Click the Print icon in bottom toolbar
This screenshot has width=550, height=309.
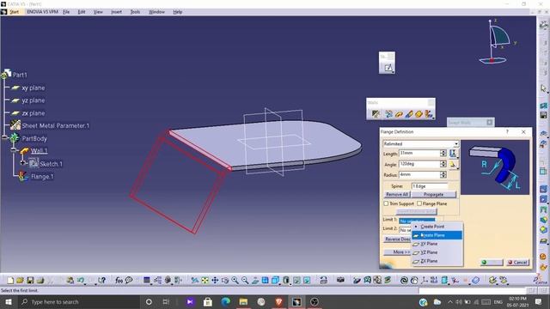(40, 281)
